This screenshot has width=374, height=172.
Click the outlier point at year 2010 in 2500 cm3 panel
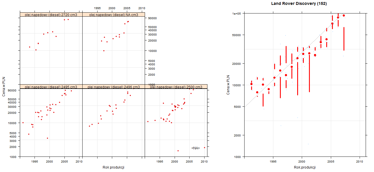click(204, 148)
